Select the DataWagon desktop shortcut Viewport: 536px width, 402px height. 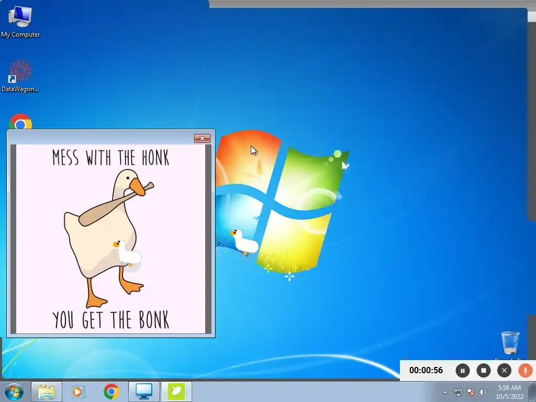click(20, 76)
